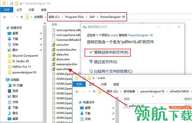Click crack source link in dialog
The width and height of the screenshot is (192, 123).
pos(114,35)
